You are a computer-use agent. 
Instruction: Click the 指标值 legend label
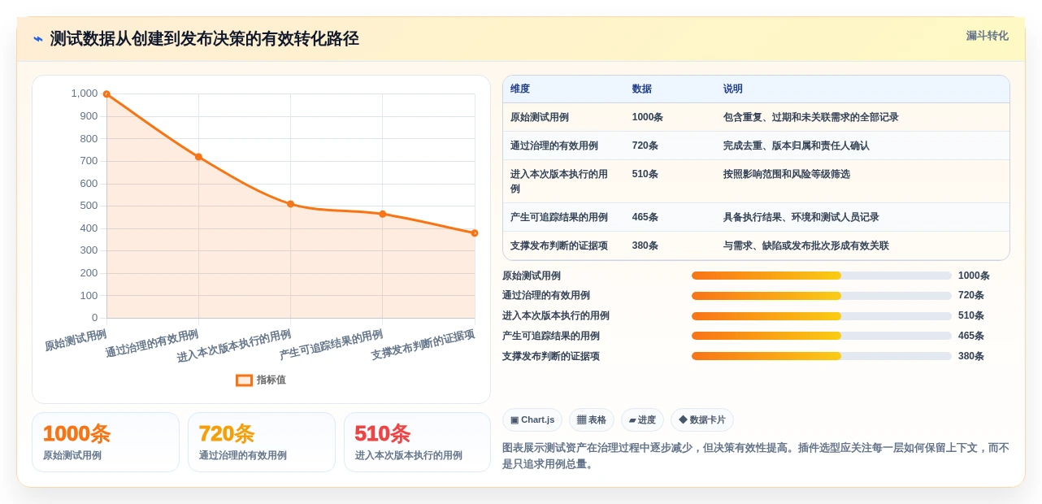(x=271, y=380)
